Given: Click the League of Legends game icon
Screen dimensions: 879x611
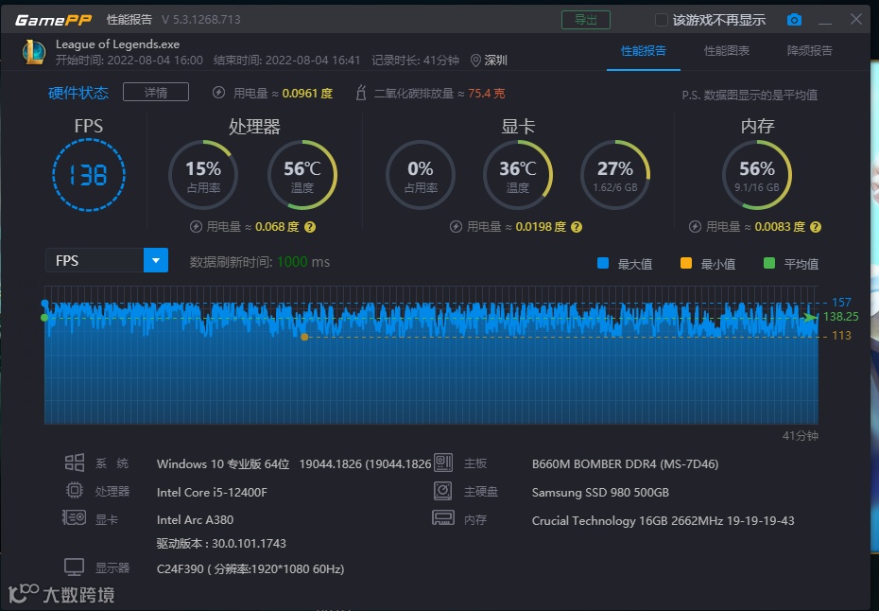Looking at the screenshot, I should (x=34, y=52).
